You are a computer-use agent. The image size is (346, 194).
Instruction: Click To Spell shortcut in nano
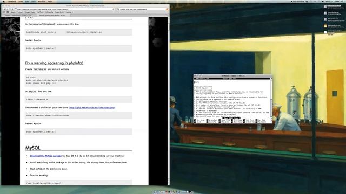[261, 122]
